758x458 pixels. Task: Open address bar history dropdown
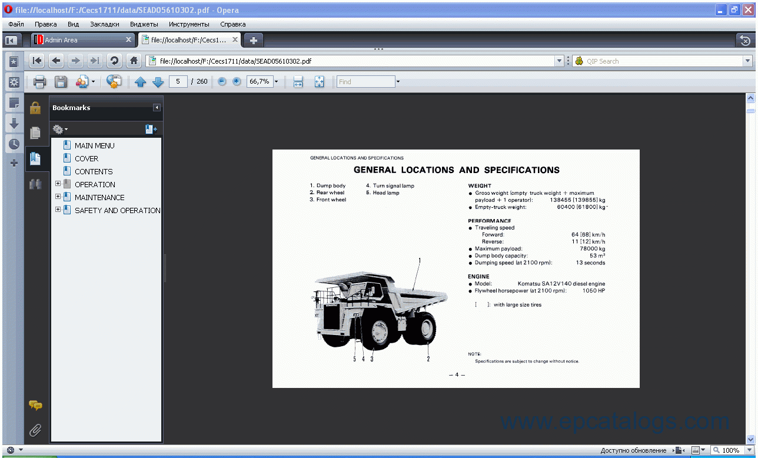560,61
